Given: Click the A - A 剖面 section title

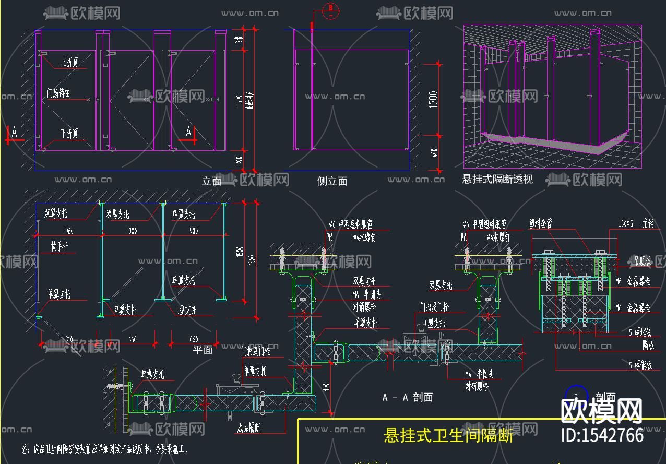Looking at the screenshot, I should [408, 397].
